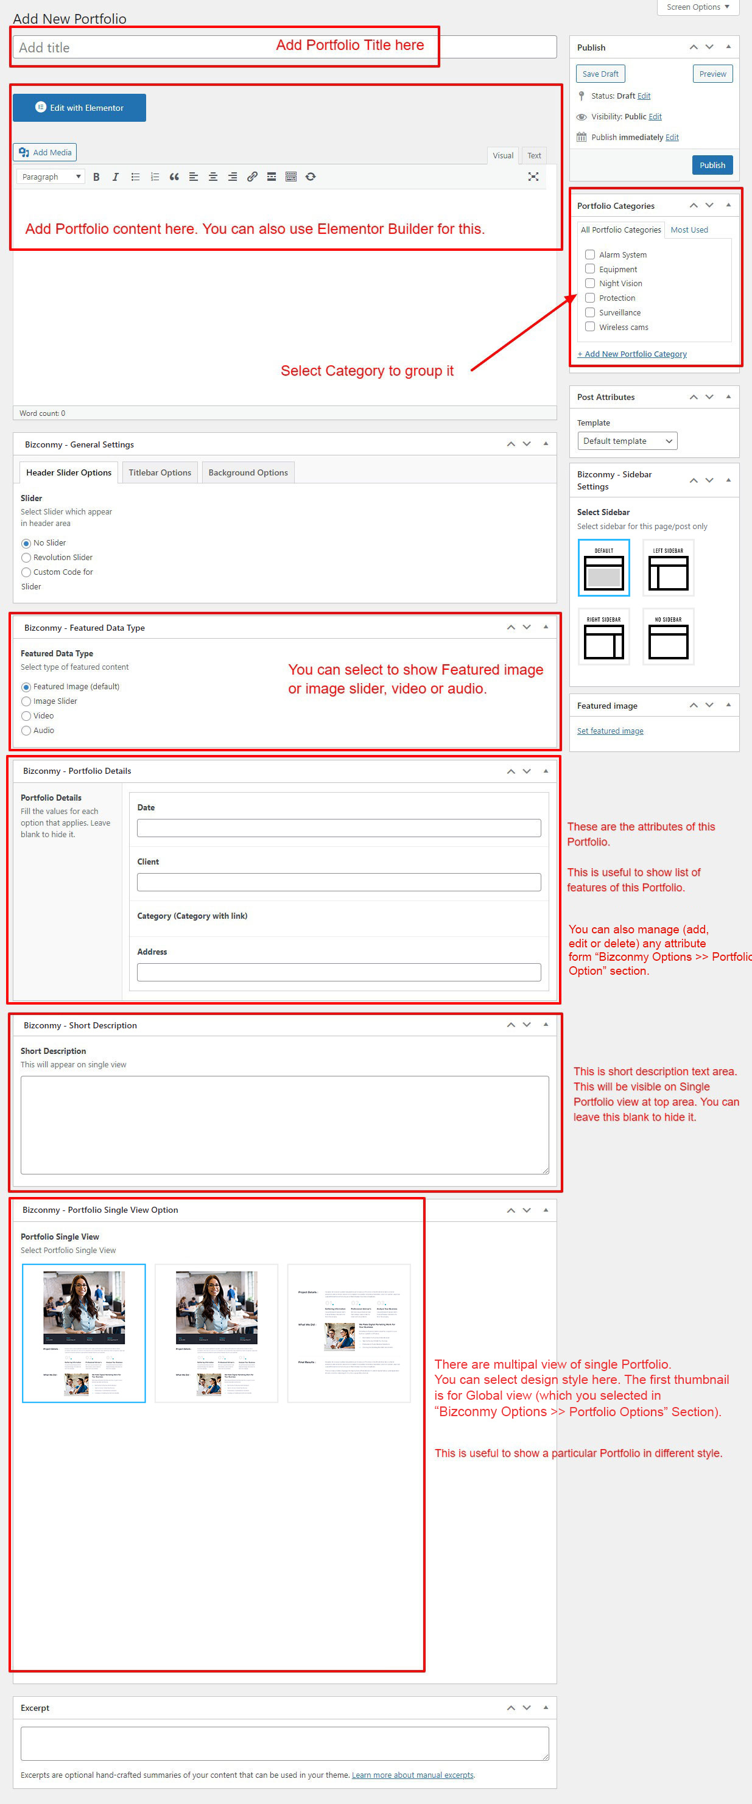Image resolution: width=752 pixels, height=1804 pixels.
Task: Choose the No Sidebar layout icon
Action: tap(668, 637)
